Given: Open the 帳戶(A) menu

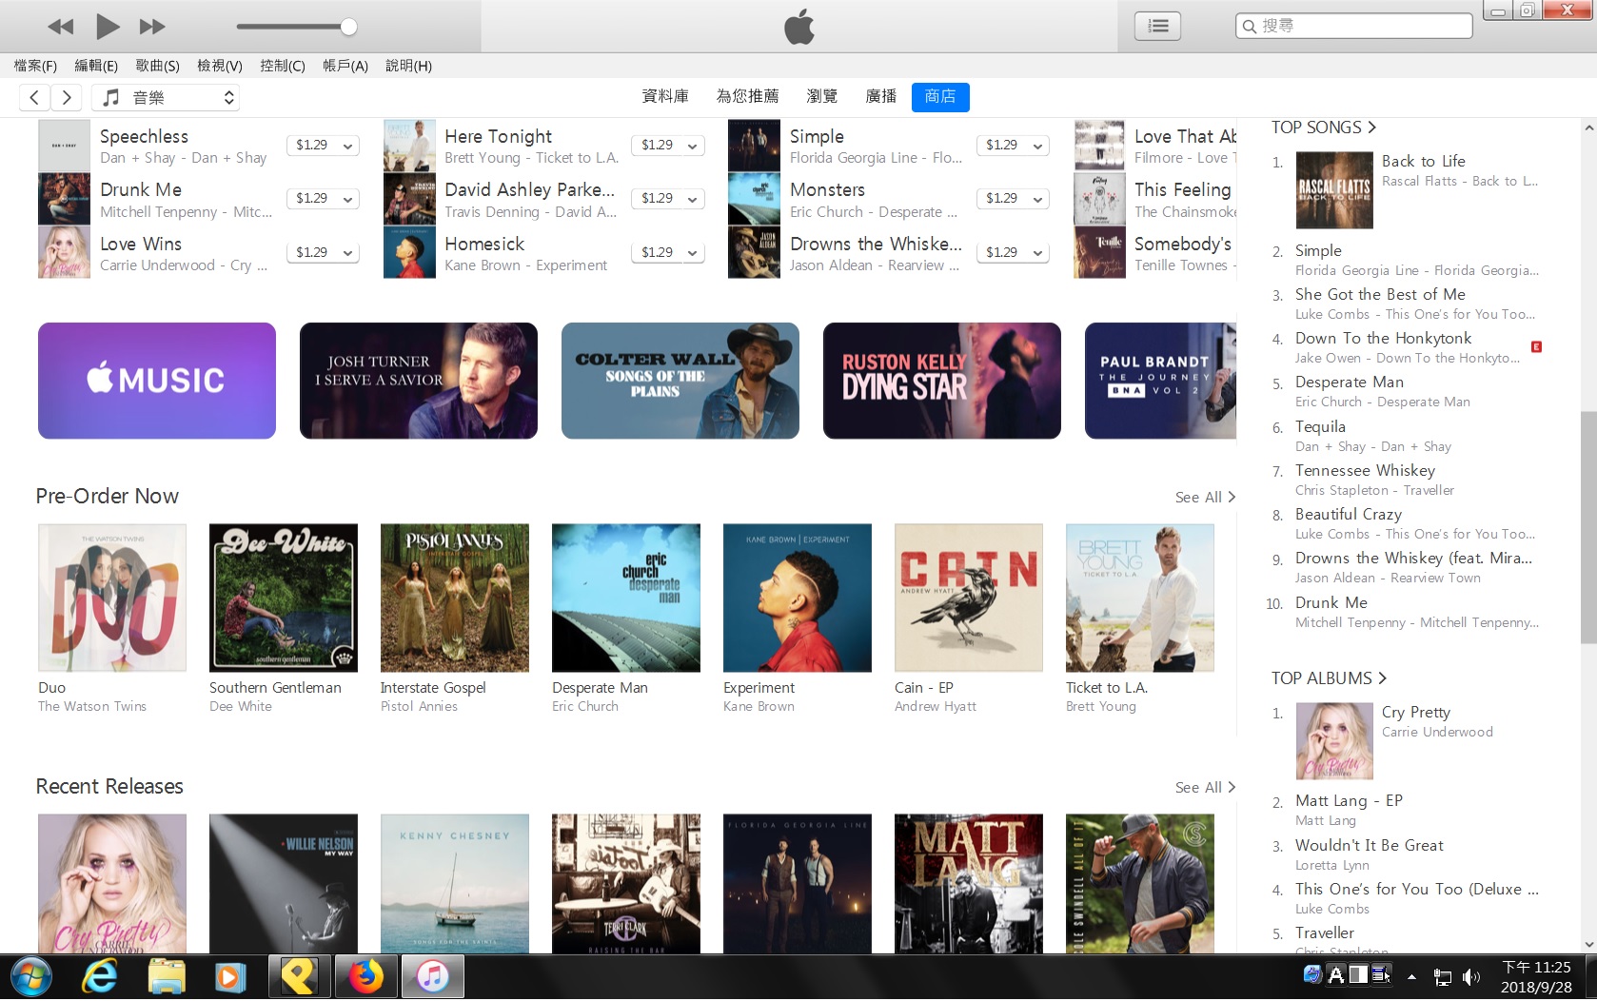Looking at the screenshot, I should tap(345, 66).
